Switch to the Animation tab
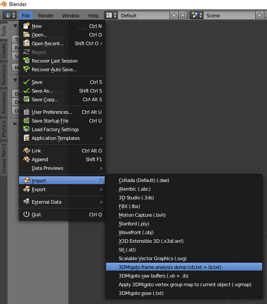Image resolution: width=267 pixels, height=304 pixels. click(3, 103)
